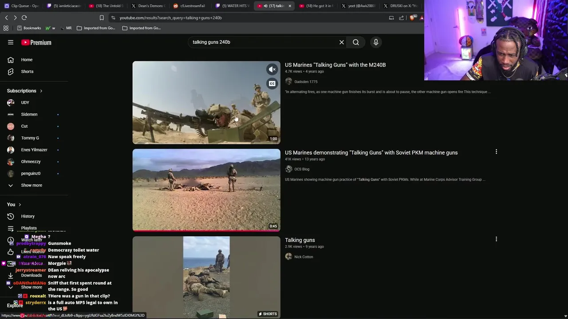The width and height of the screenshot is (568, 319).
Task: Click the cast/picture-in-picture icon in the address bar
Action: pos(391,18)
